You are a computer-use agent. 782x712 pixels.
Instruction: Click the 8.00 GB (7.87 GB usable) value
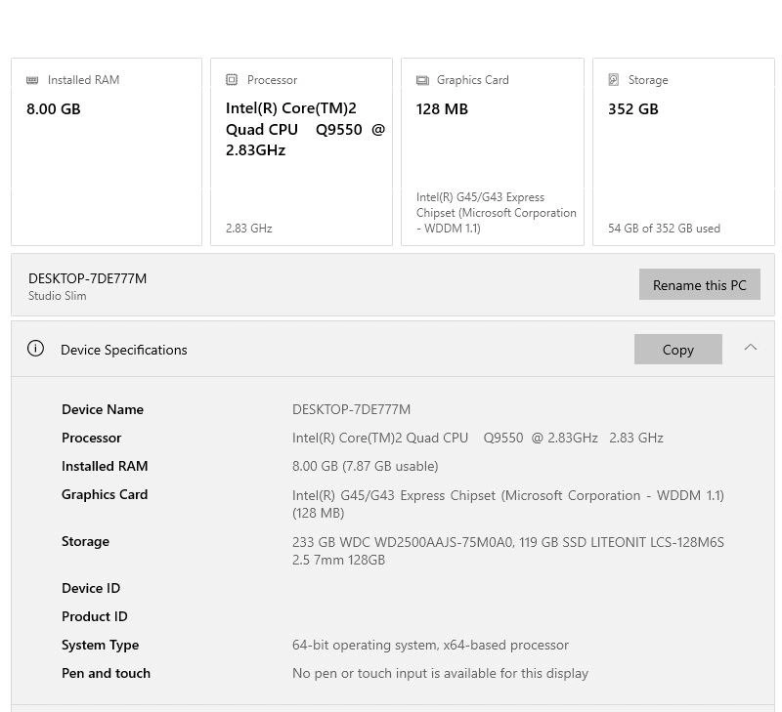click(365, 466)
